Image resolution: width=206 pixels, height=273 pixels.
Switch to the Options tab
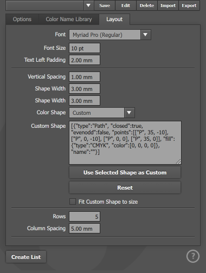[x=22, y=19]
